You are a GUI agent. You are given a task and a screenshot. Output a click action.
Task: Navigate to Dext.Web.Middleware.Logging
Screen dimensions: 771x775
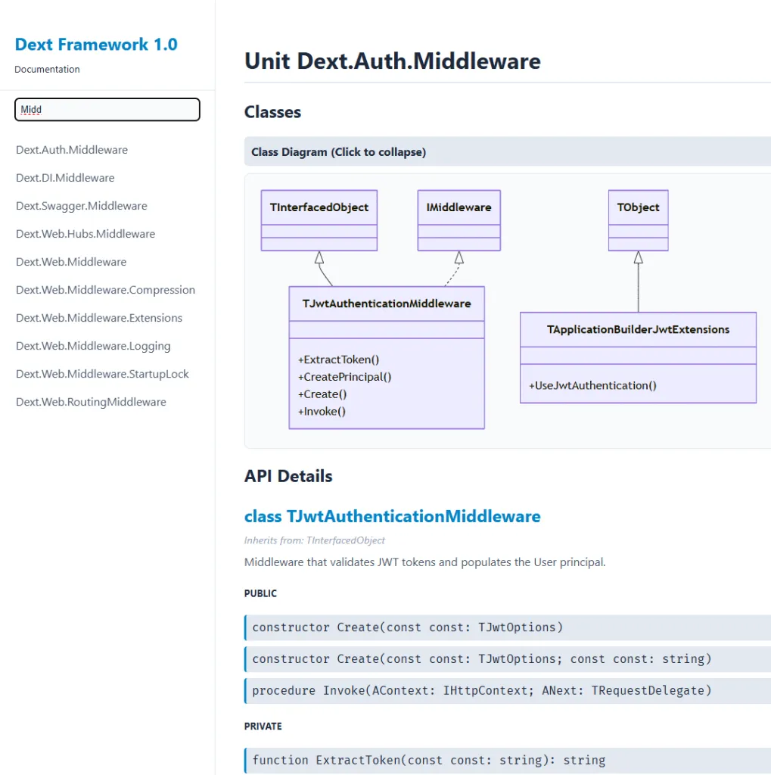click(93, 346)
